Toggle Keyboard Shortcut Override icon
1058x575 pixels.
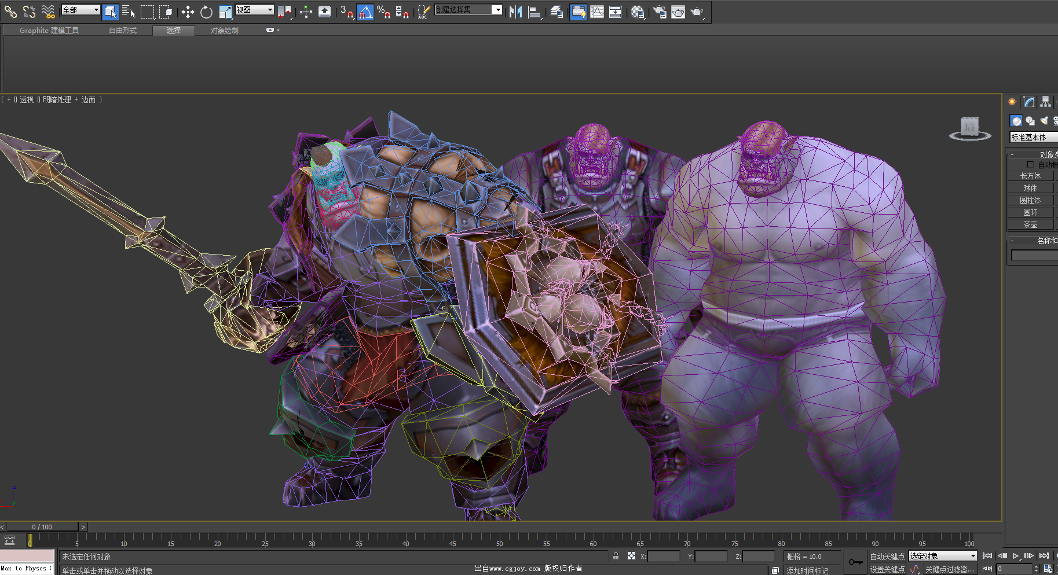click(325, 12)
